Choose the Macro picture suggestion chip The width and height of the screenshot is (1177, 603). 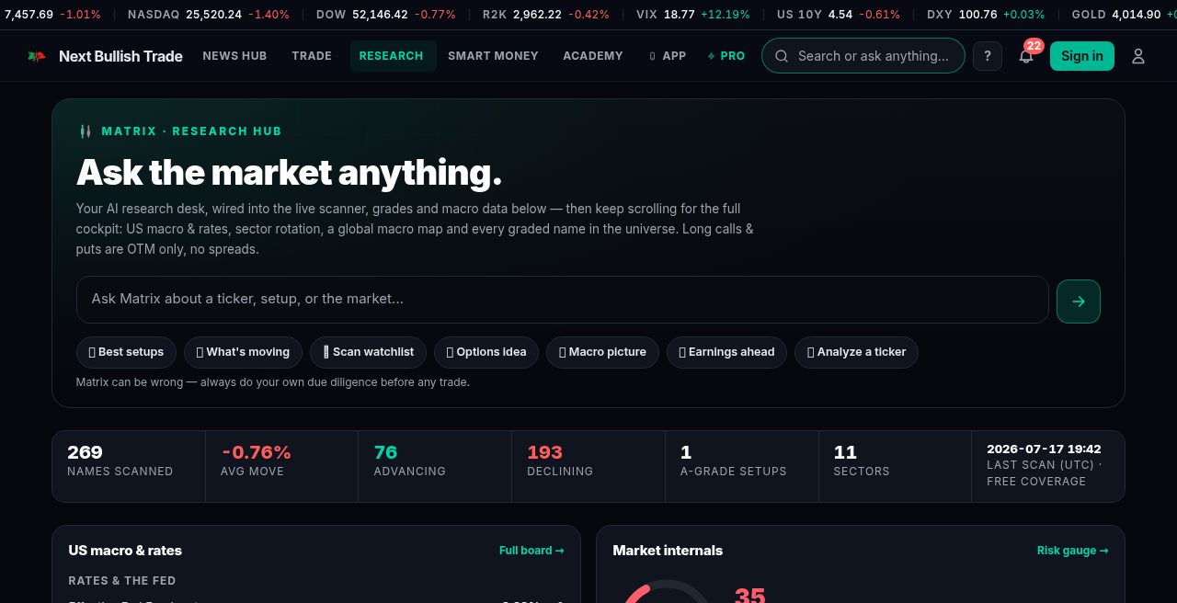[602, 352]
